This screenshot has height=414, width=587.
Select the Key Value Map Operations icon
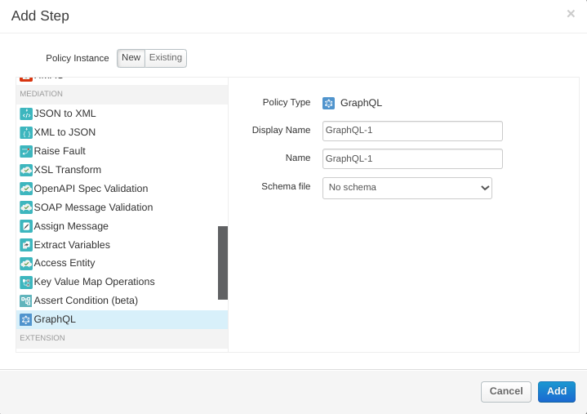click(x=25, y=282)
